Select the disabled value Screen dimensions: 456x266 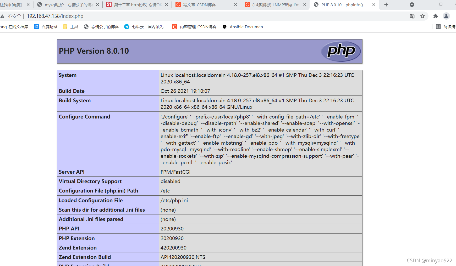coord(171,181)
